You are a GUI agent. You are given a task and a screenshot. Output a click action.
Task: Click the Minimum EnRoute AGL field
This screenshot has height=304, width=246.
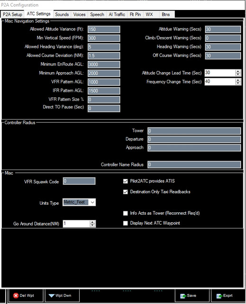pos(104,65)
